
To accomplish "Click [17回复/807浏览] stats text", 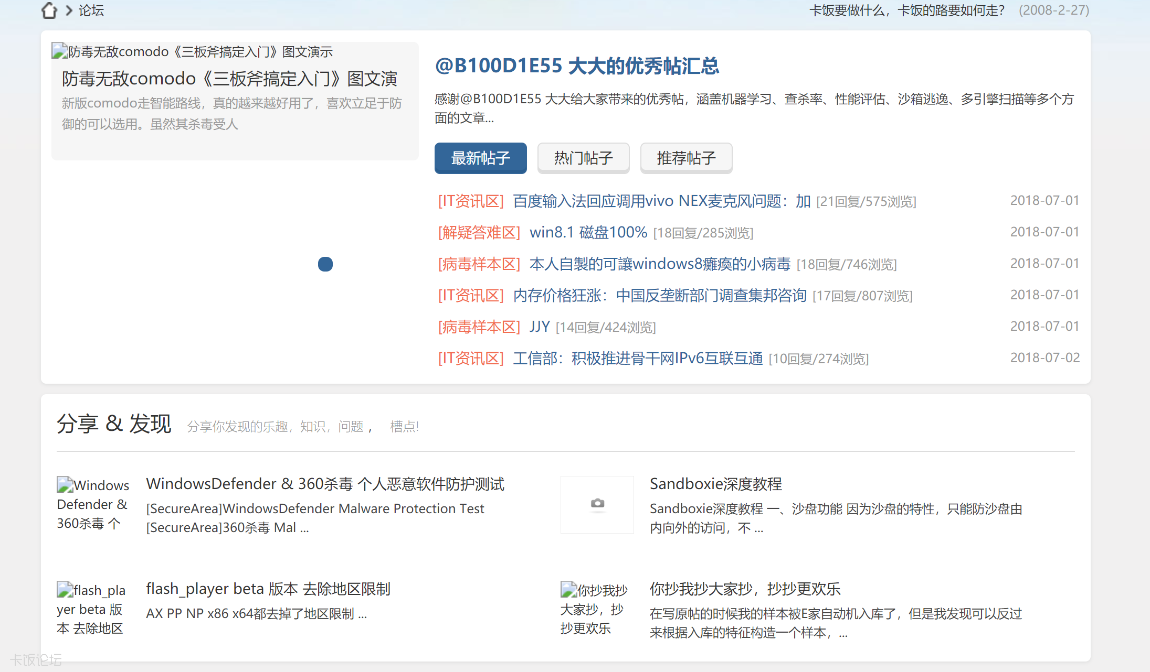I will (862, 296).
